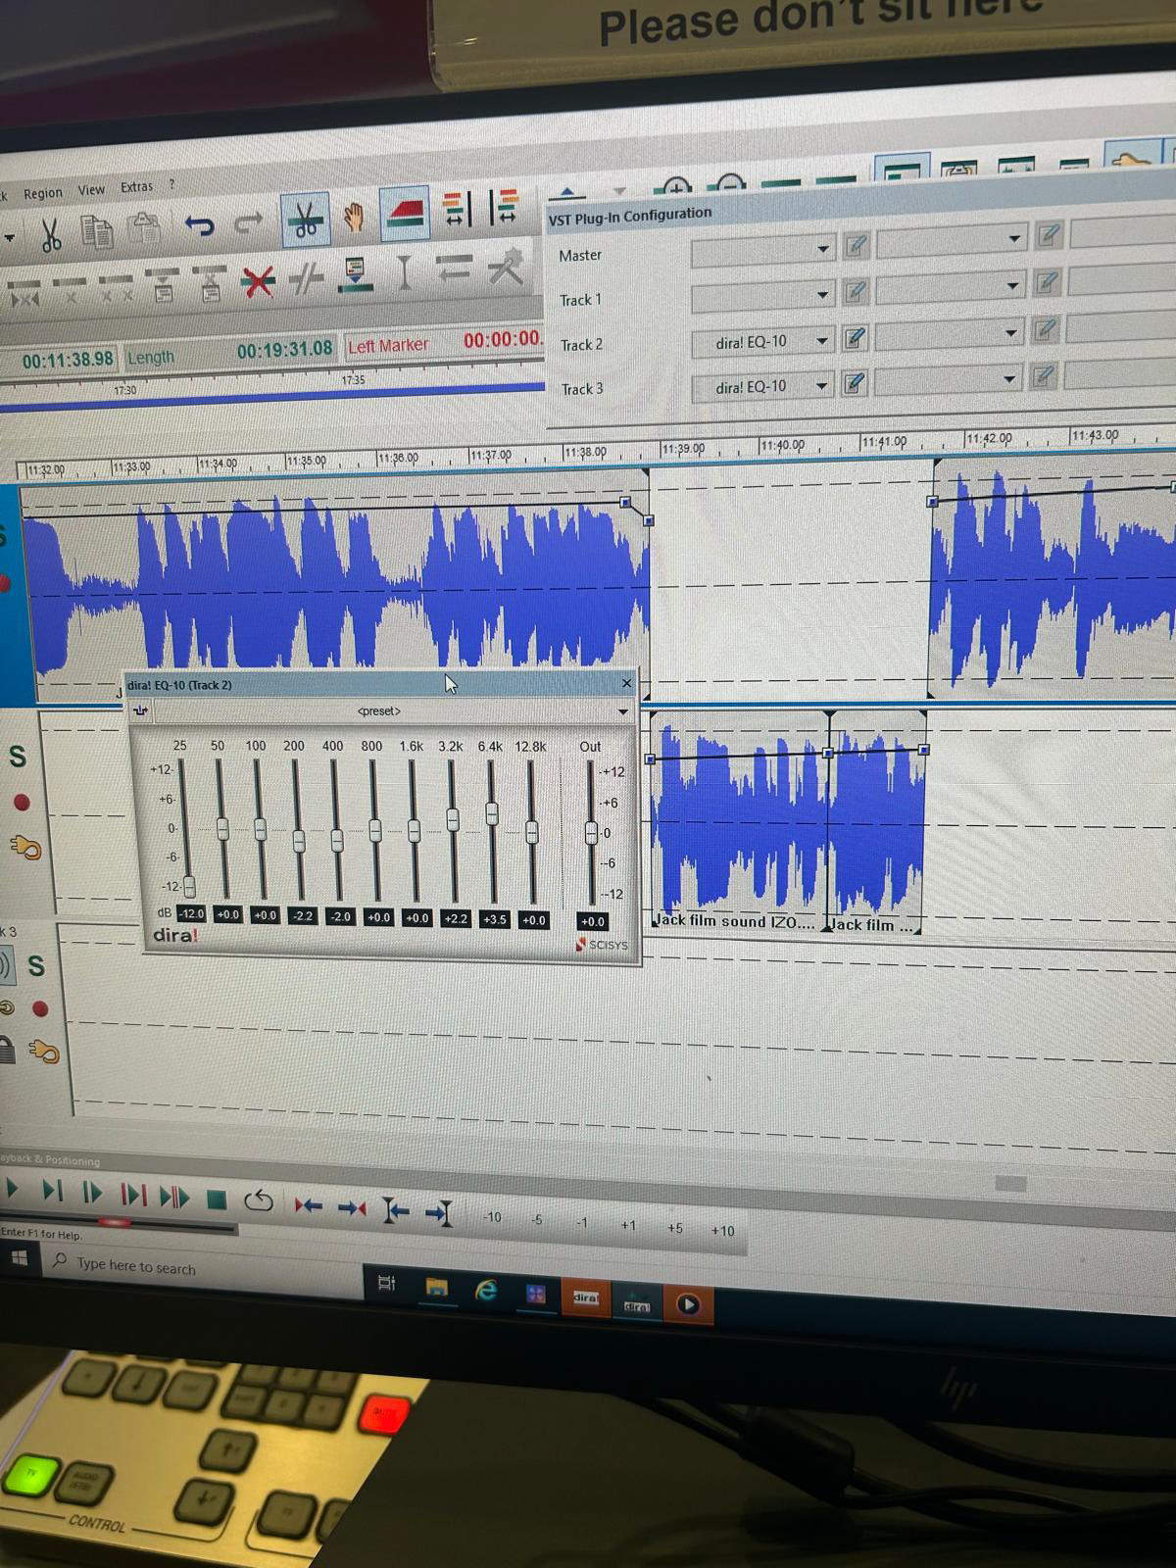The height and width of the screenshot is (1568, 1176).
Task: Expand Master second plug-in slot dropdown
Action: [1014, 238]
